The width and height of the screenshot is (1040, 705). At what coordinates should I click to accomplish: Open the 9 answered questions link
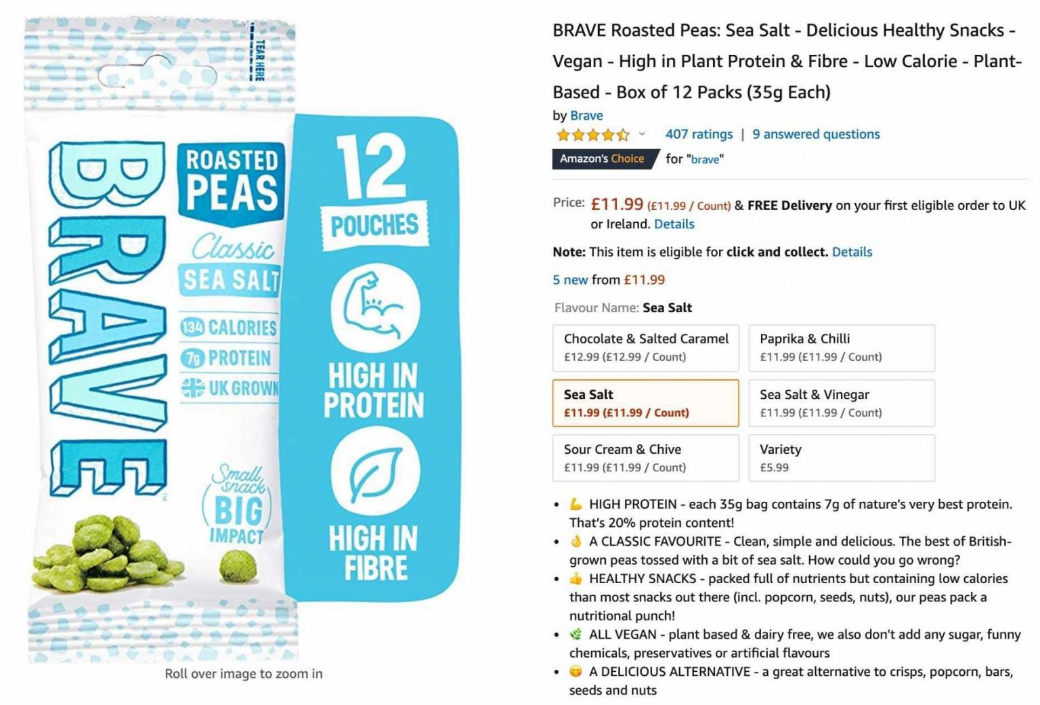point(816,134)
